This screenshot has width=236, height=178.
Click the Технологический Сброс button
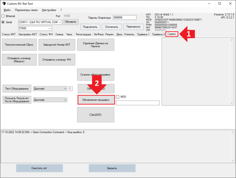(x=19, y=44)
